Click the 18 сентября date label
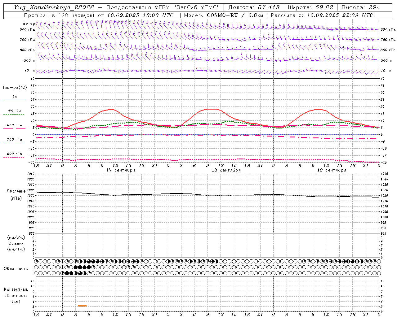Image resolution: width=397 pixels, height=317 pixels. coord(226,170)
